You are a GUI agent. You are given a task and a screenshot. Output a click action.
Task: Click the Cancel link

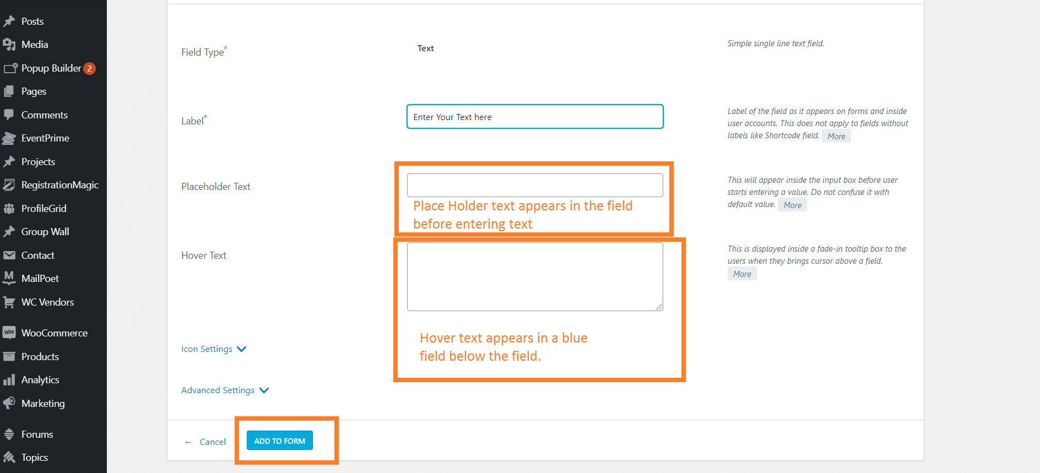pos(212,442)
